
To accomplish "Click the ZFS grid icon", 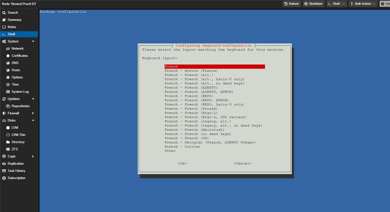I will 8,149.
